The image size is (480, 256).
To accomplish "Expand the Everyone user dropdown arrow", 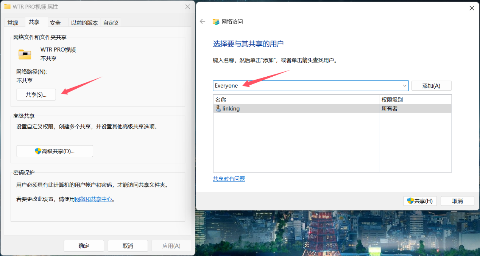I will 404,86.
